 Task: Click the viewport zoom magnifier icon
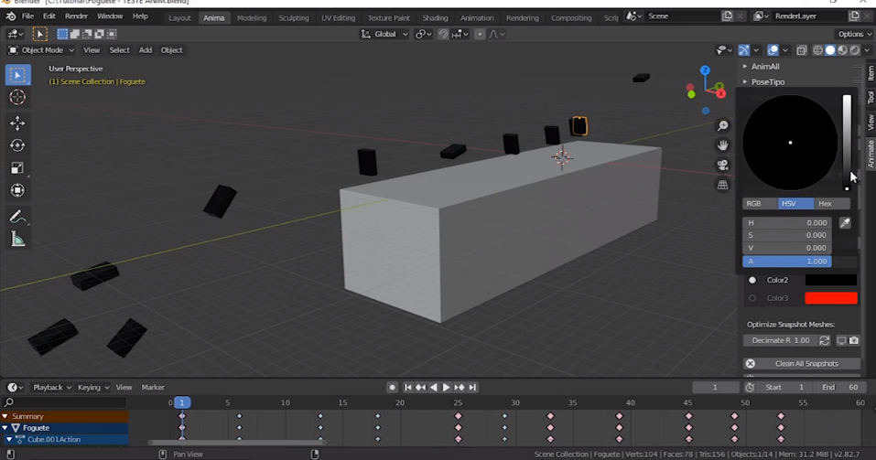[x=723, y=125]
